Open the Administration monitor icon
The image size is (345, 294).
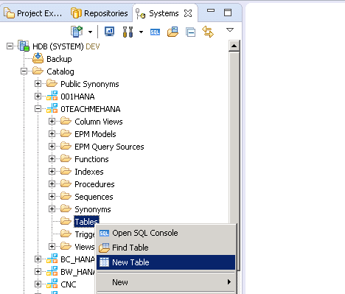click(109, 32)
